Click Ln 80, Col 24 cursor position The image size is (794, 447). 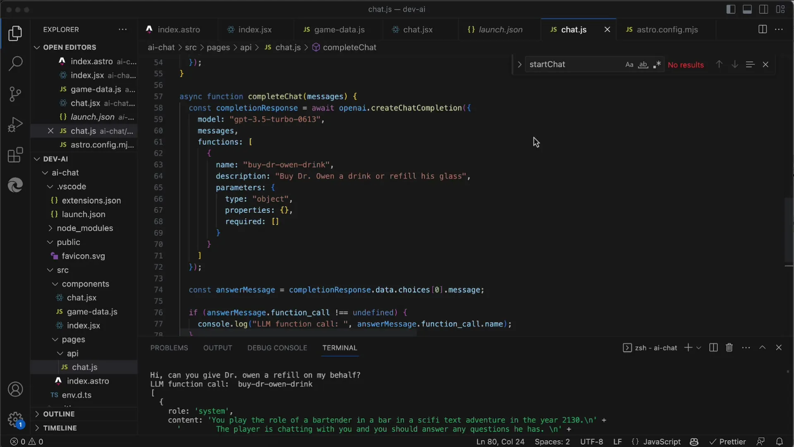point(500,442)
